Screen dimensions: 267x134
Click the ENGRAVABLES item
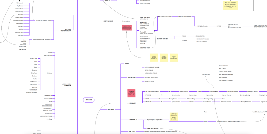click(x=48, y=95)
